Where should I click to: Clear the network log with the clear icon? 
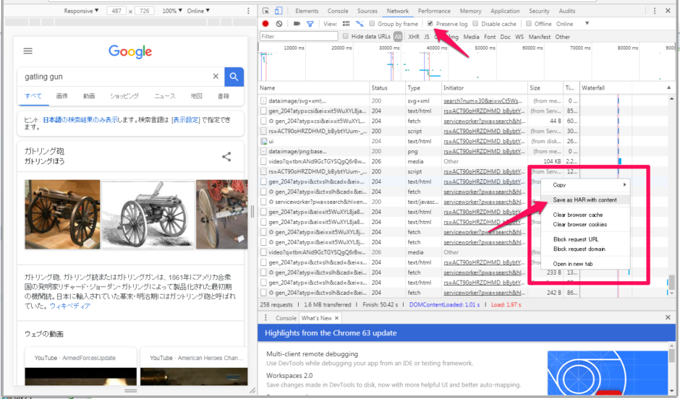pyautogui.click(x=279, y=24)
